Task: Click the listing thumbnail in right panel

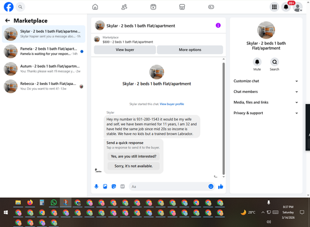Action: click(x=266, y=30)
